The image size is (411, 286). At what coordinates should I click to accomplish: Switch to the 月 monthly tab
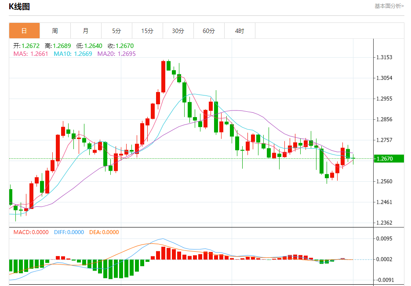86,31
